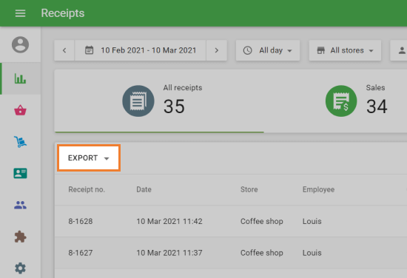Click the Date column header
Viewport: 407px width, 278px height.
click(x=144, y=189)
